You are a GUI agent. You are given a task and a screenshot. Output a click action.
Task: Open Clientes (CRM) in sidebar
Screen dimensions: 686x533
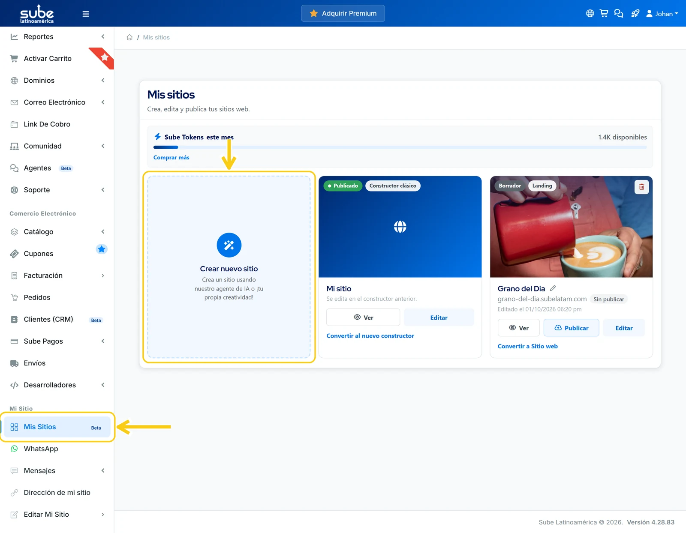pos(57,319)
